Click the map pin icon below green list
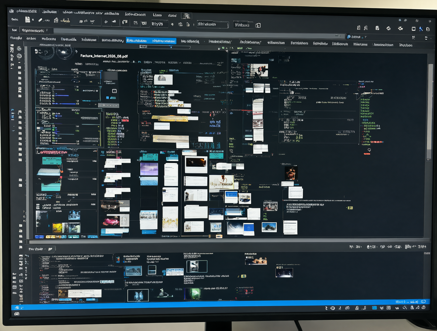The width and height of the screenshot is (437, 331). (x=369, y=150)
